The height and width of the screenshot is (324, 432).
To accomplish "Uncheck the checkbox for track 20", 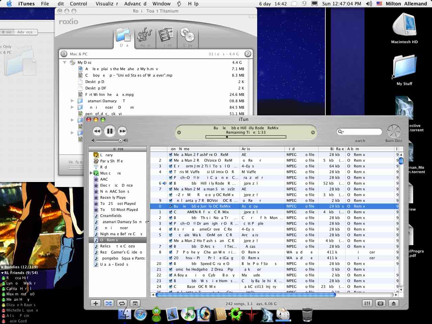I will tap(170, 264).
